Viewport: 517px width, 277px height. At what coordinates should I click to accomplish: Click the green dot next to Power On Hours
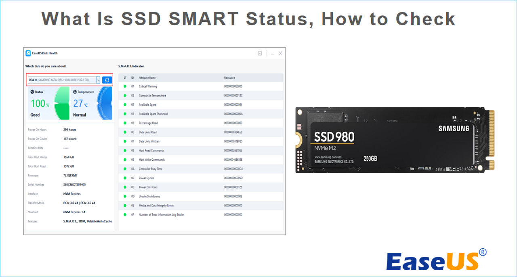(124, 187)
